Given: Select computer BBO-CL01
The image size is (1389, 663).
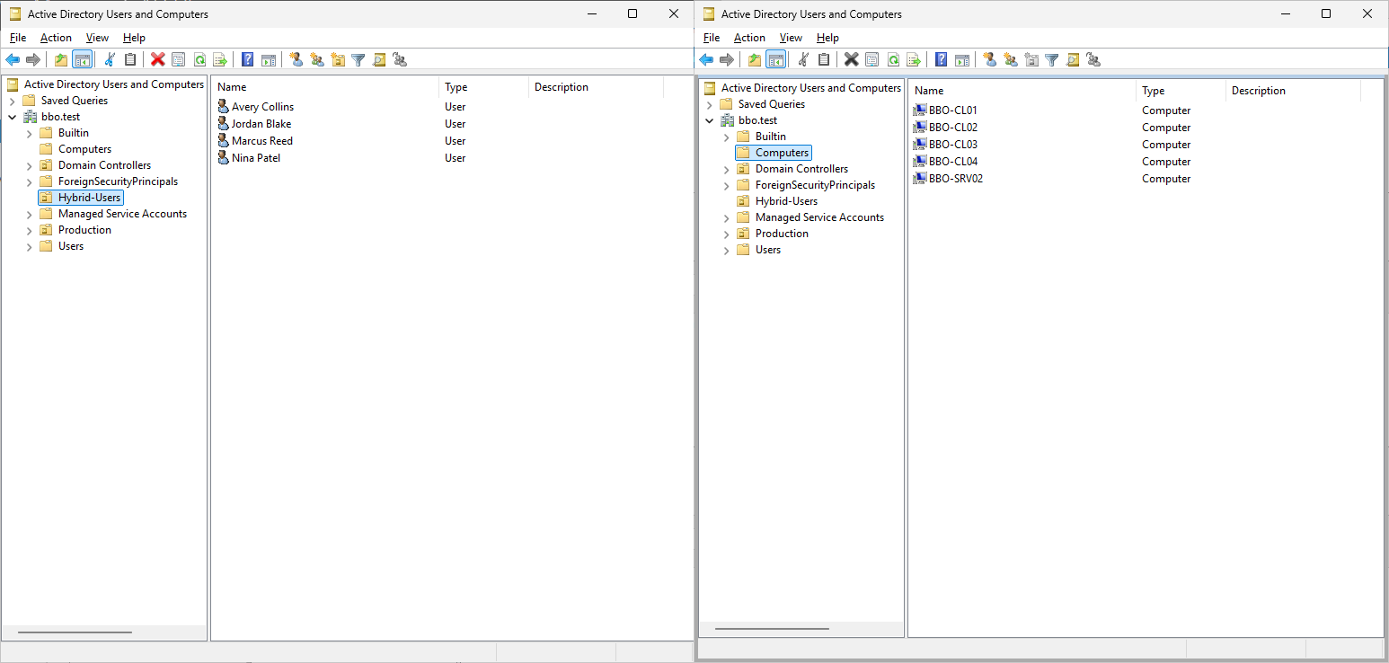Looking at the screenshot, I should click(x=953, y=110).
